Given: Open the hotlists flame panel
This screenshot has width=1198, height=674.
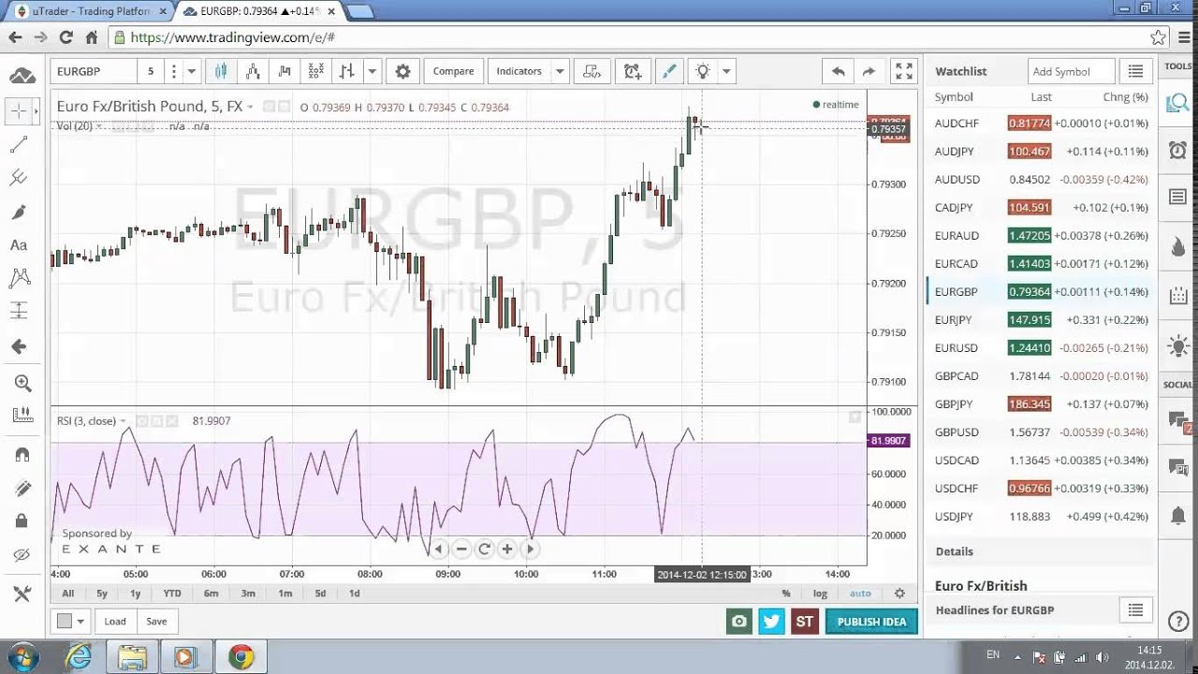Looking at the screenshot, I should [1178, 247].
